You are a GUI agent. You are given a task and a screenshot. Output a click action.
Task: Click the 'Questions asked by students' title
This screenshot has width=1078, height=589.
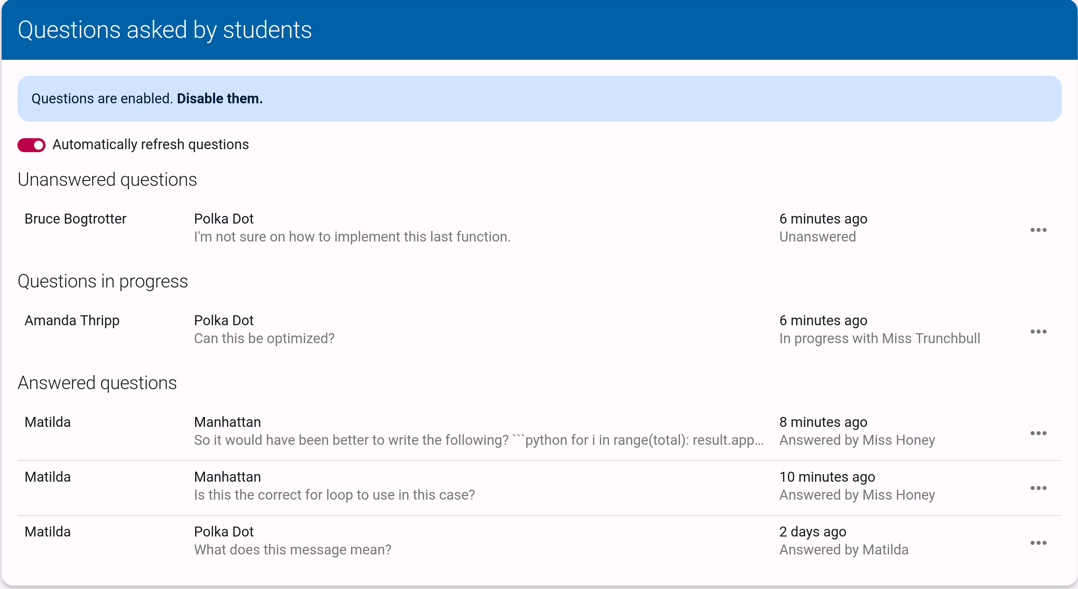pos(165,30)
